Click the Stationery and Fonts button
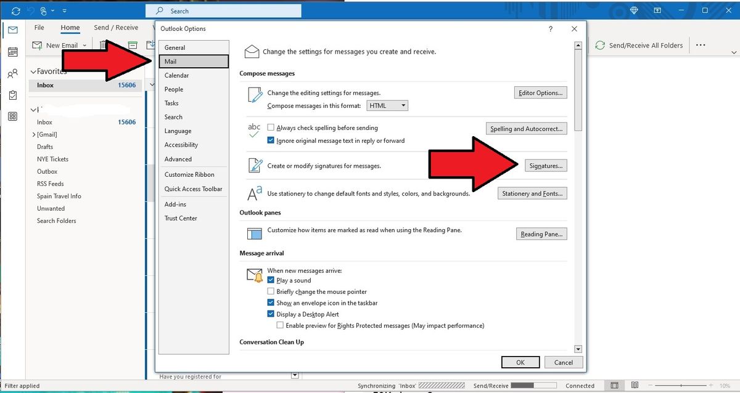 point(532,193)
